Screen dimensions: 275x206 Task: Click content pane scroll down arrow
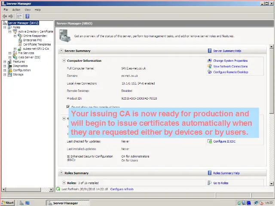pyautogui.click(x=271, y=184)
